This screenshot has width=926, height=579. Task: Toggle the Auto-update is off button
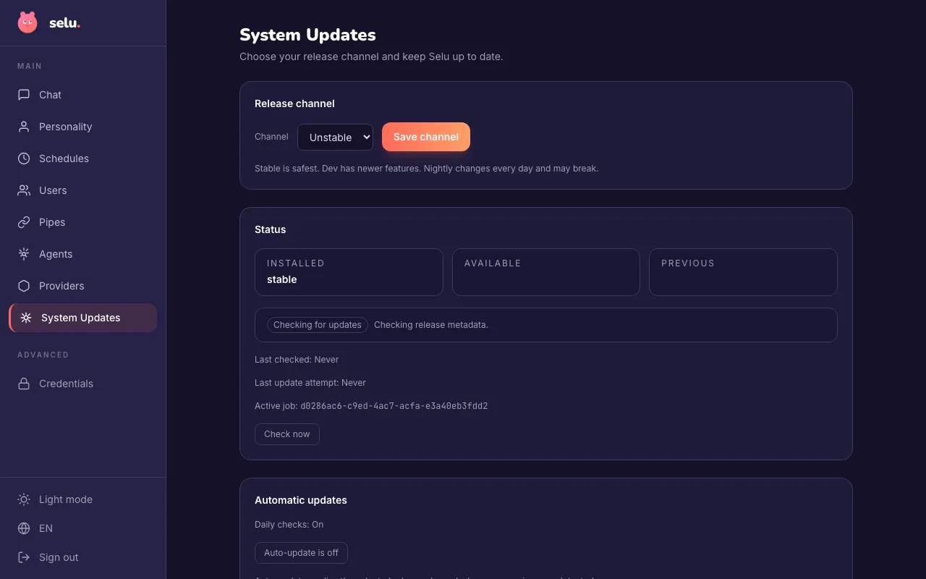(301, 553)
